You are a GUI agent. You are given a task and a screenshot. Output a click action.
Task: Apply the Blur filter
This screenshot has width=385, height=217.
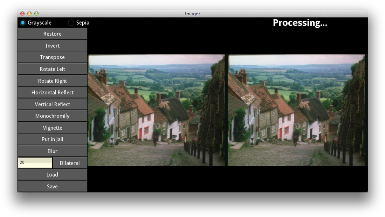(53, 151)
